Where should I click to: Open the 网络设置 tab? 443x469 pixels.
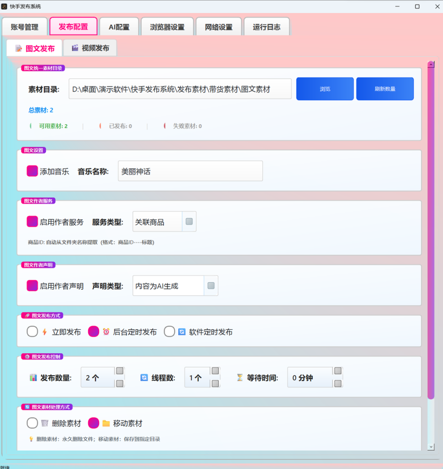[x=219, y=27]
